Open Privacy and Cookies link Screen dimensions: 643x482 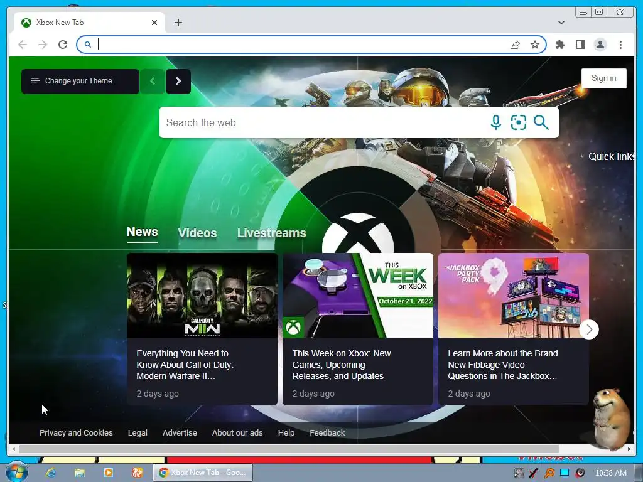[x=76, y=433]
